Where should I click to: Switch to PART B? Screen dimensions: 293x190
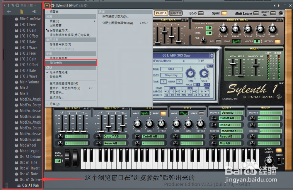(176, 13)
